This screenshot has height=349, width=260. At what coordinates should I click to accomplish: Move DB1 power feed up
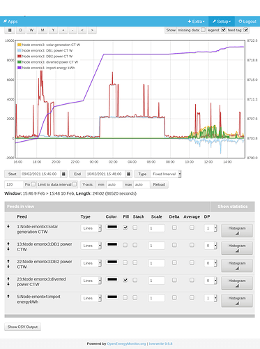coord(8,244)
